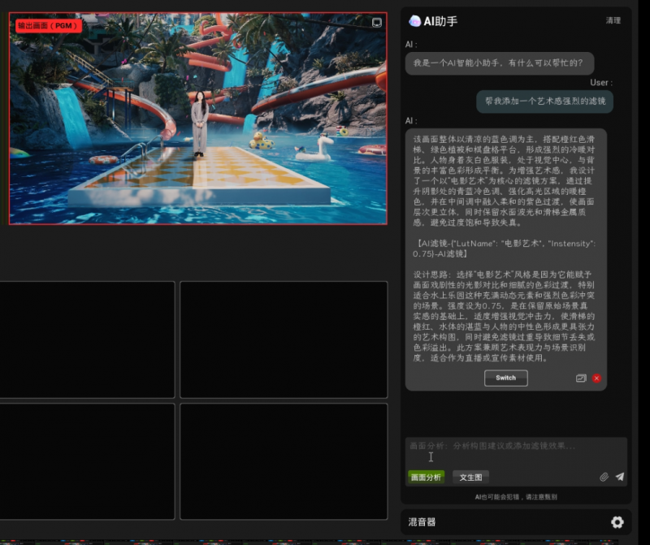Viewport: 650px width, 545px height.
Task: Click the Switch button in AI reply
Action: 505,378
